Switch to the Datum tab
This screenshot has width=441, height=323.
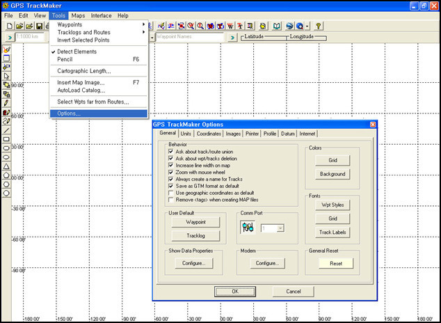pyautogui.click(x=288, y=134)
